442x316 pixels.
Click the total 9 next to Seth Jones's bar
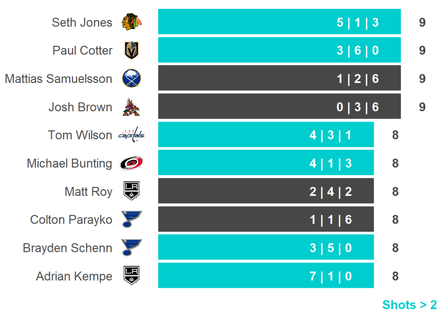pyautogui.click(x=422, y=22)
